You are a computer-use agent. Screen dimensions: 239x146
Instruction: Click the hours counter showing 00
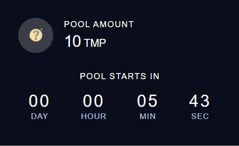click(x=93, y=101)
